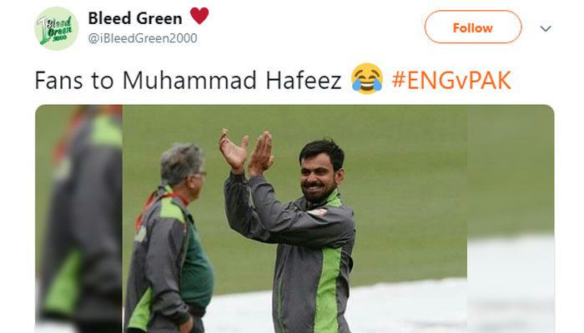Open the @iBleedGreen2000 handle link

pyautogui.click(x=143, y=38)
